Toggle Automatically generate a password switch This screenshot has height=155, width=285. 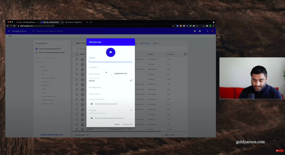tap(92, 104)
